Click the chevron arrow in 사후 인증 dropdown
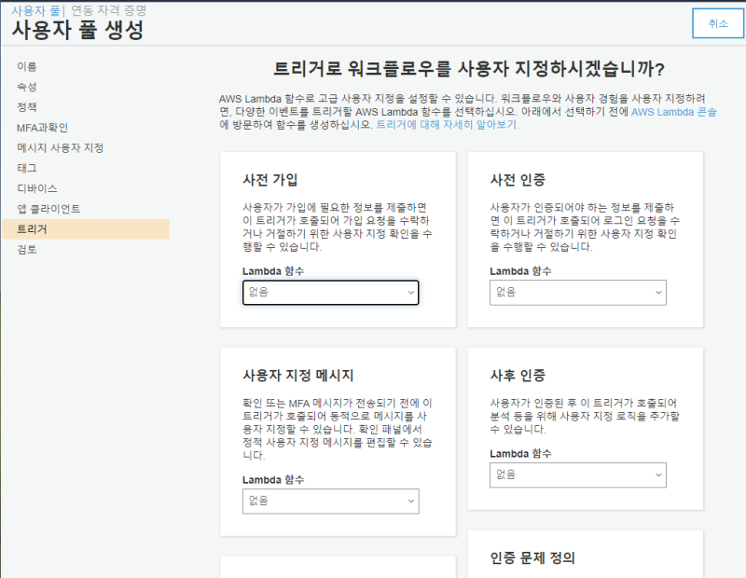Screen dimensions: 746x578 coord(656,475)
